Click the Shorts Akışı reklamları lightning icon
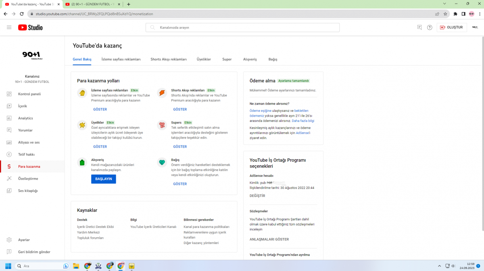This screenshot has height=271, width=484. click(162, 93)
